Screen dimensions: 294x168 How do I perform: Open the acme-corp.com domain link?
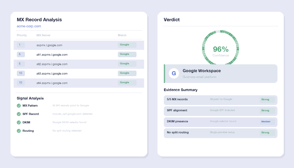(29, 26)
